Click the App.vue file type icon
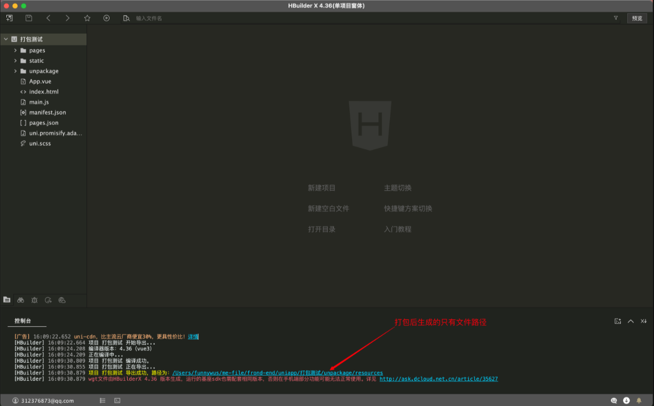Screen dimensions: 654x406 [x=23, y=81]
